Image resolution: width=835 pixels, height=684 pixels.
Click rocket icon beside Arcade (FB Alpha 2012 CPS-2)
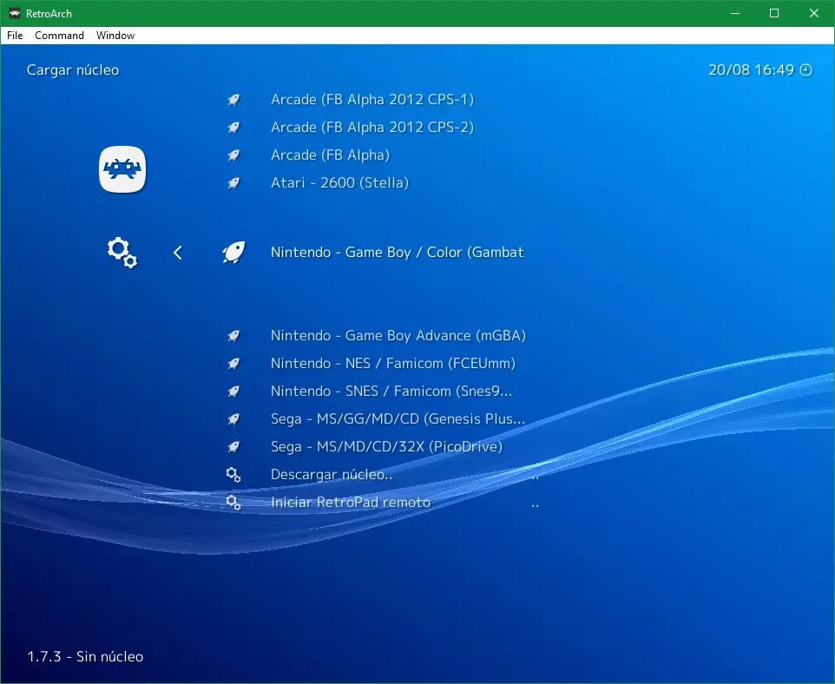tap(233, 128)
